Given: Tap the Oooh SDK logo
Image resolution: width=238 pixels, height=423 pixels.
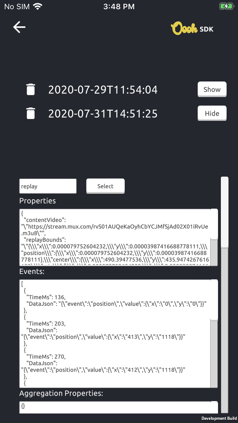Looking at the screenshot, I should coord(192,29).
